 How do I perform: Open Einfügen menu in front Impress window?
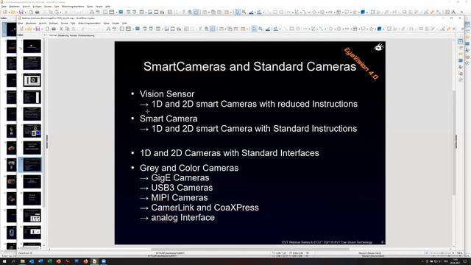[x=54, y=23]
